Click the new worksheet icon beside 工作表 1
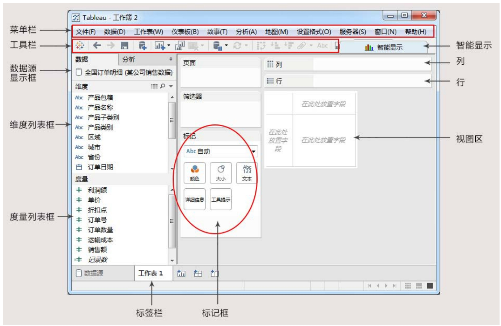The image size is (501, 326). [x=181, y=273]
